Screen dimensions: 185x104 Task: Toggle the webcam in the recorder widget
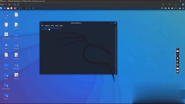(177, 64)
